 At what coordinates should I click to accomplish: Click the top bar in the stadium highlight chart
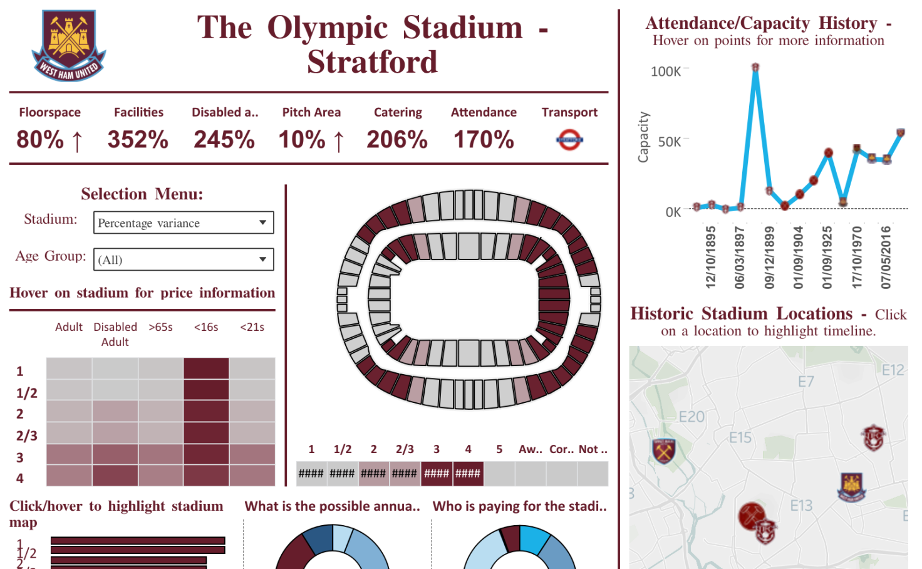[138, 541]
